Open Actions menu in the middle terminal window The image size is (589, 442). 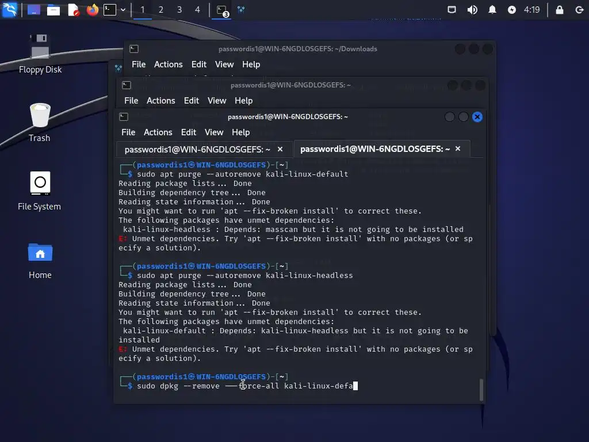(x=161, y=101)
